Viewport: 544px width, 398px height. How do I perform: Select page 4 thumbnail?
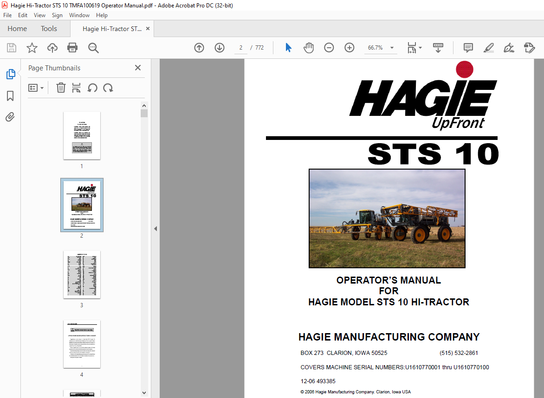click(82, 344)
